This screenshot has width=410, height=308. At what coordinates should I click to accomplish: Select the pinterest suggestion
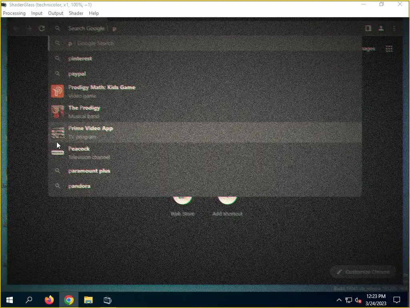click(205, 59)
